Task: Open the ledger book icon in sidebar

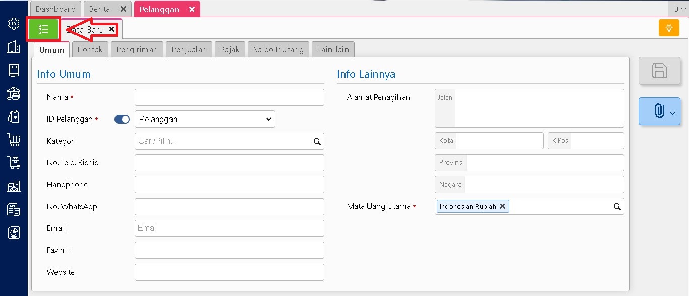Action: pos(14,70)
